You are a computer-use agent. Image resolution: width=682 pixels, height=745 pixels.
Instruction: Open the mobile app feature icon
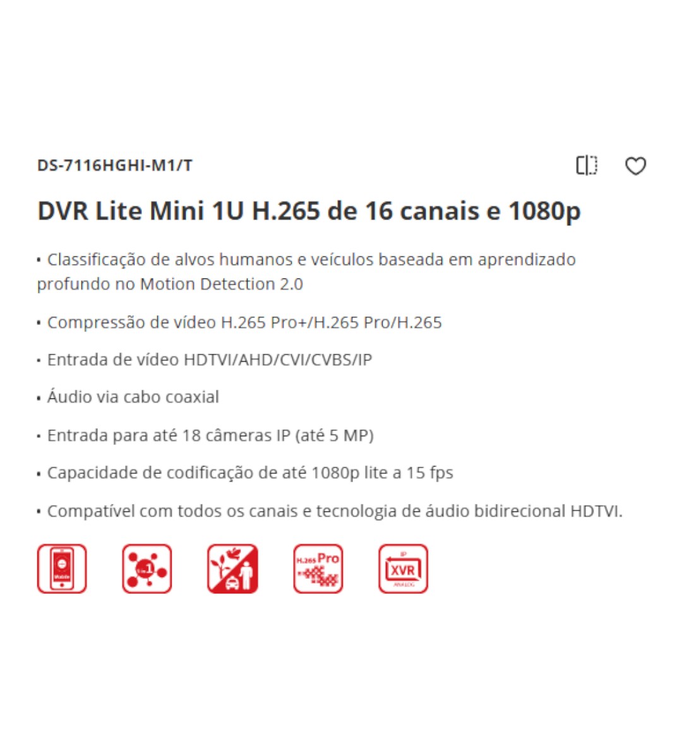[x=62, y=569]
